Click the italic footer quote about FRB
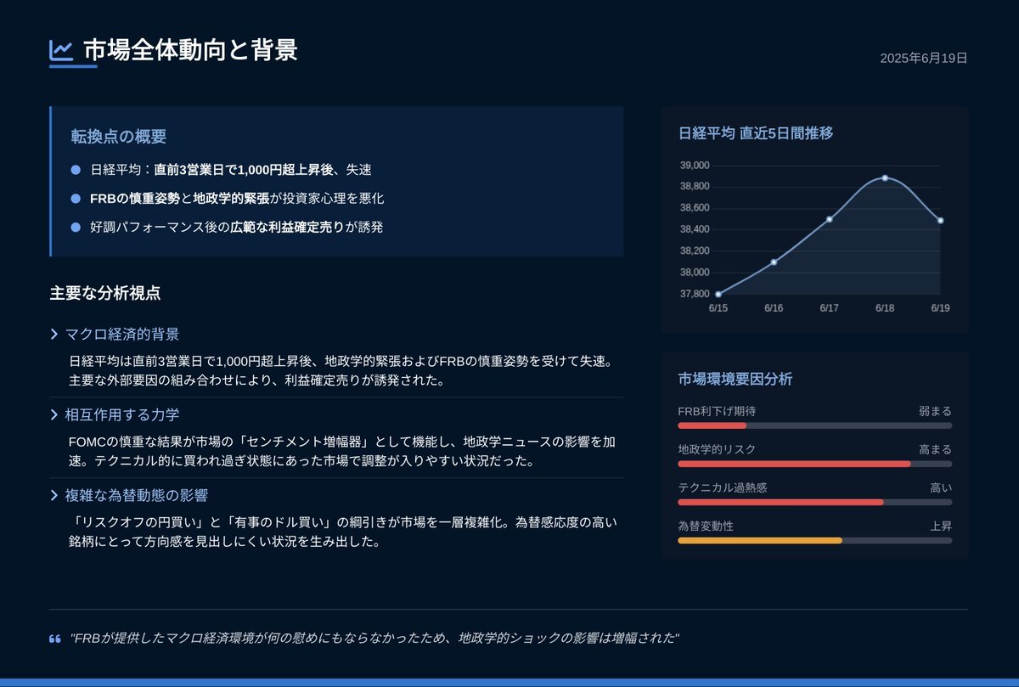 375,638
